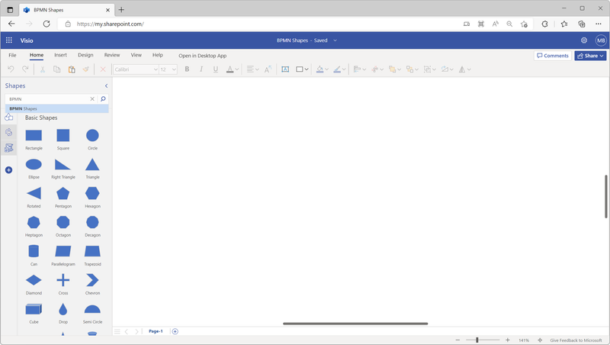
Task: Open the File menu
Action: (12, 55)
